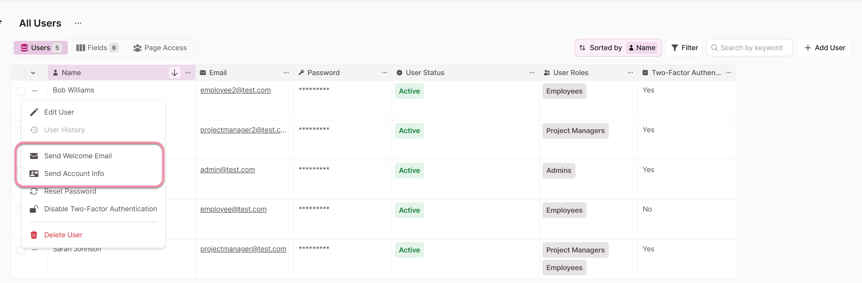Screen dimensions: 862x283
Task: Click the Reset Password refresh icon
Action: point(34,191)
